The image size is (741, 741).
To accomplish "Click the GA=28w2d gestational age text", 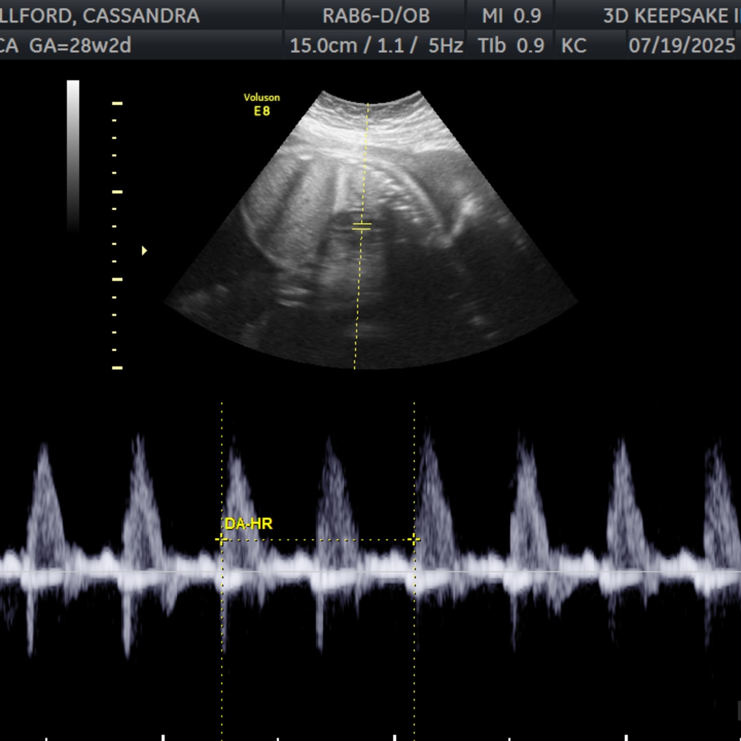I will [x=80, y=46].
